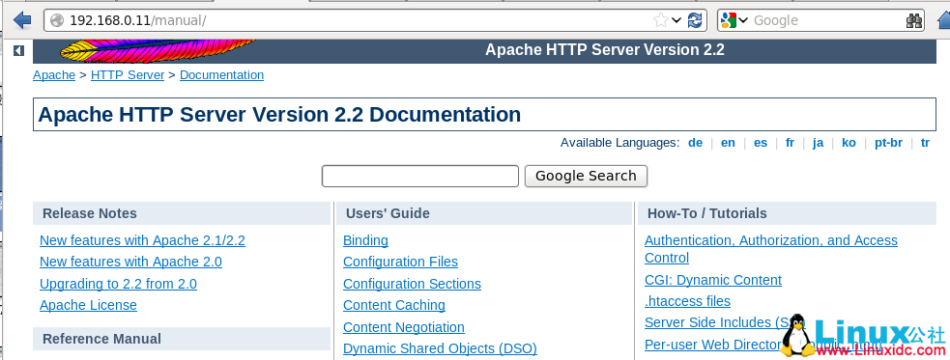Viewport: 950px width, 360px height.
Task: Open Dynamic Shared Objects (DSO) link
Action: click(x=440, y=348)
